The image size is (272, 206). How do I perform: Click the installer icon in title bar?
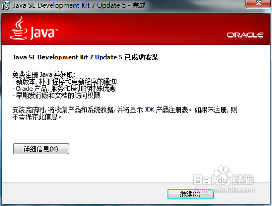point(6,5)
